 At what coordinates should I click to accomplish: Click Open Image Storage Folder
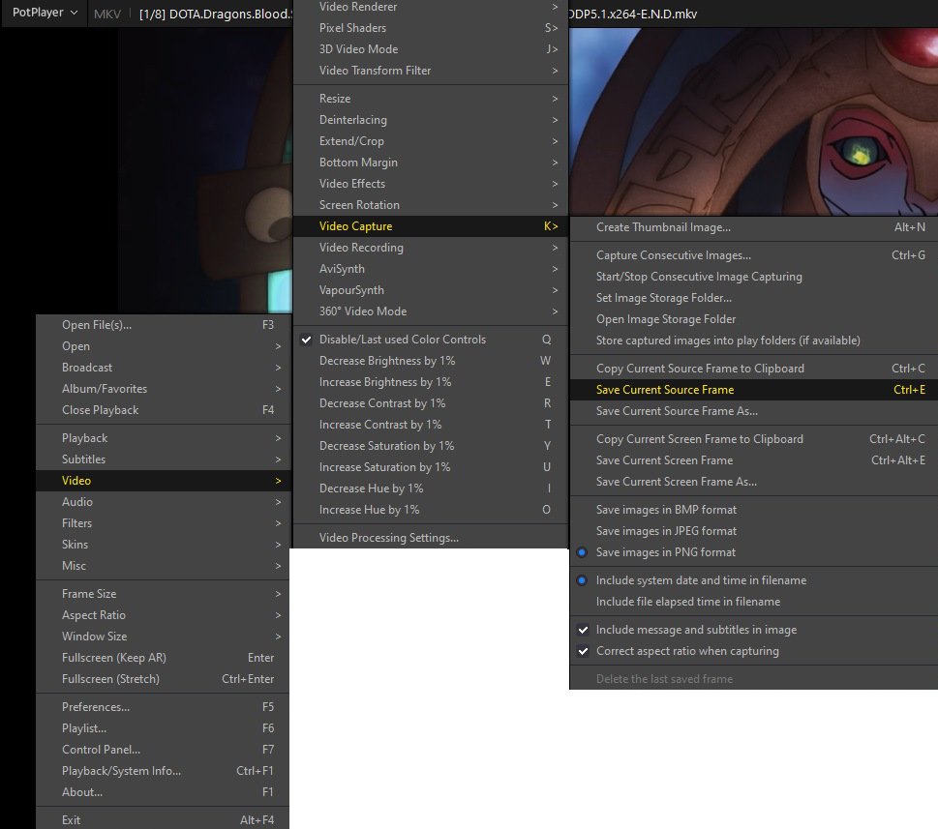click(754, 319)
